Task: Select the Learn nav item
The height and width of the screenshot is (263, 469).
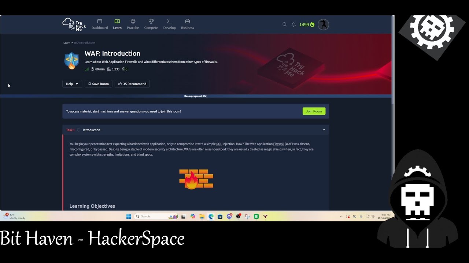Action: tap(117, 24)
